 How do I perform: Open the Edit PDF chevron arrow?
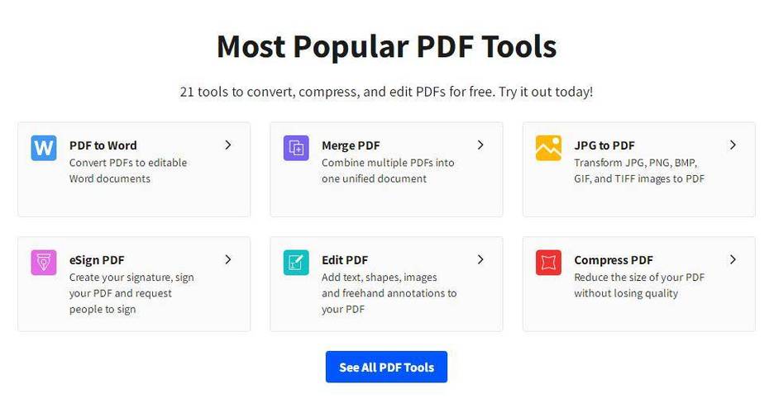[x=480, y=259]
